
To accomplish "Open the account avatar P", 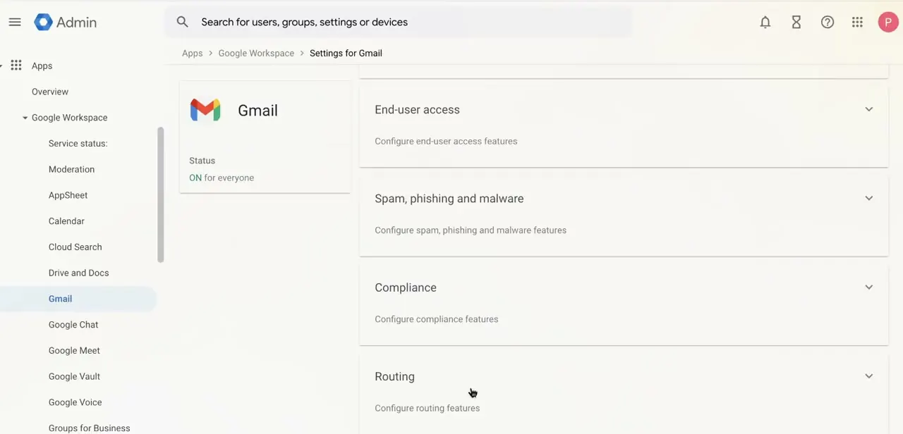I will 887,23.
